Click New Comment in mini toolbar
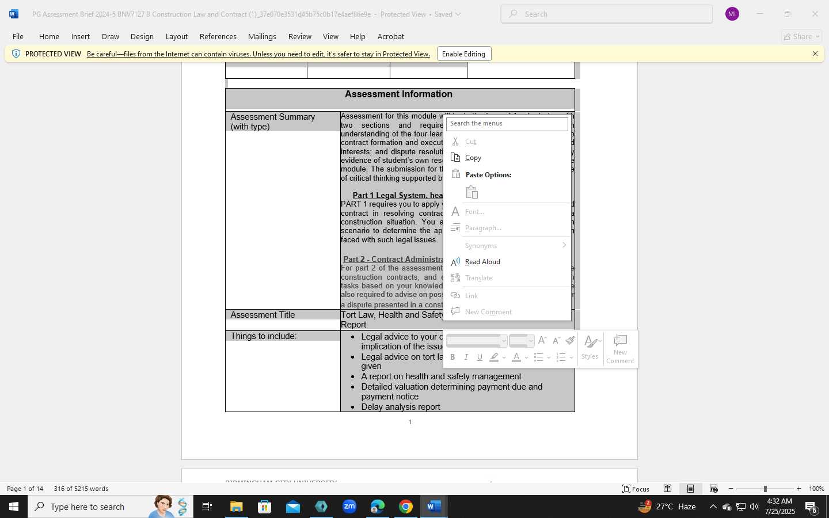The width and height of the screenshot is (829, 518). (620, 348)
